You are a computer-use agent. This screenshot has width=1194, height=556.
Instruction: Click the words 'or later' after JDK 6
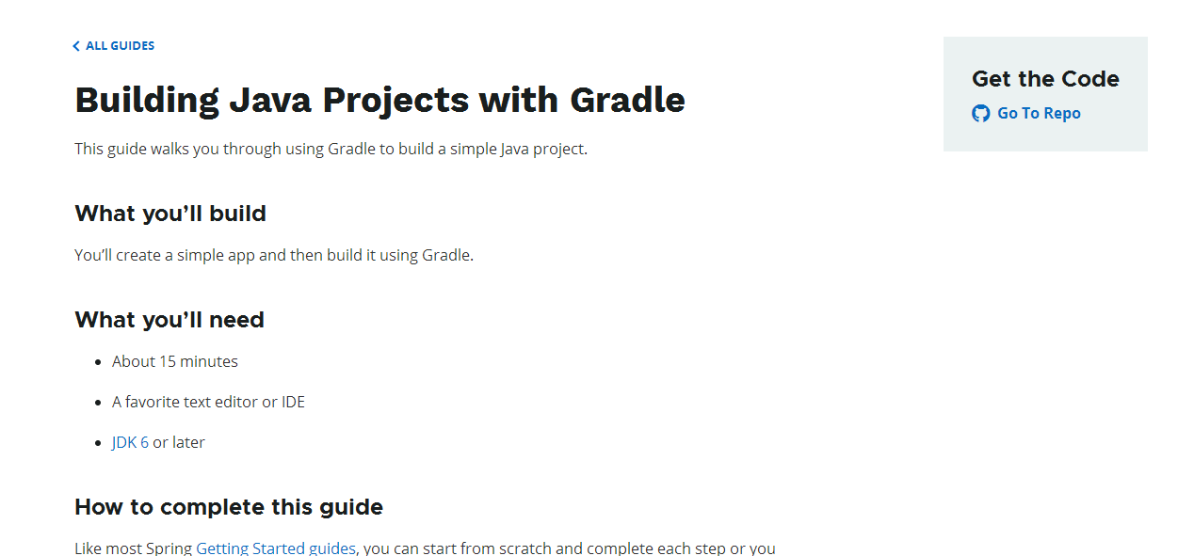tap(179, 442)
